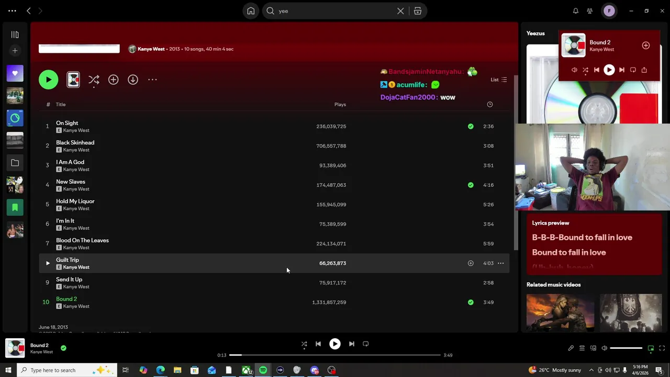The height and width of the screenshot is (377, 670).
Task: Enter full screen mode
Action: [x=662, y=348]
